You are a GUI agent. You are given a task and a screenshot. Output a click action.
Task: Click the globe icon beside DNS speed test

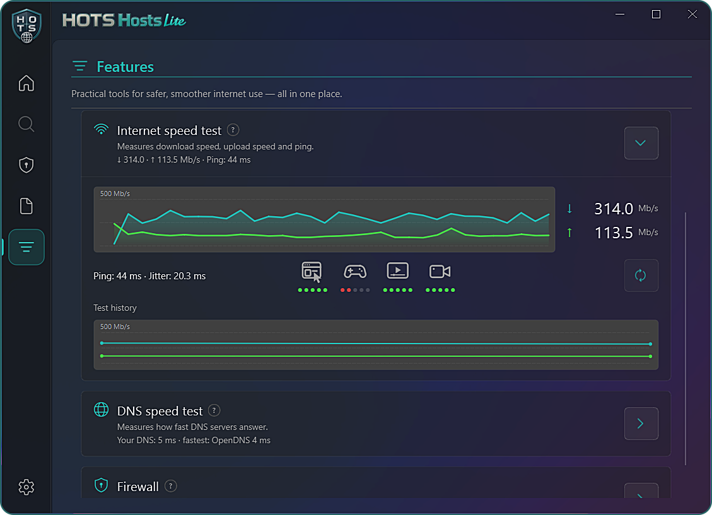(x=102, y=409)
